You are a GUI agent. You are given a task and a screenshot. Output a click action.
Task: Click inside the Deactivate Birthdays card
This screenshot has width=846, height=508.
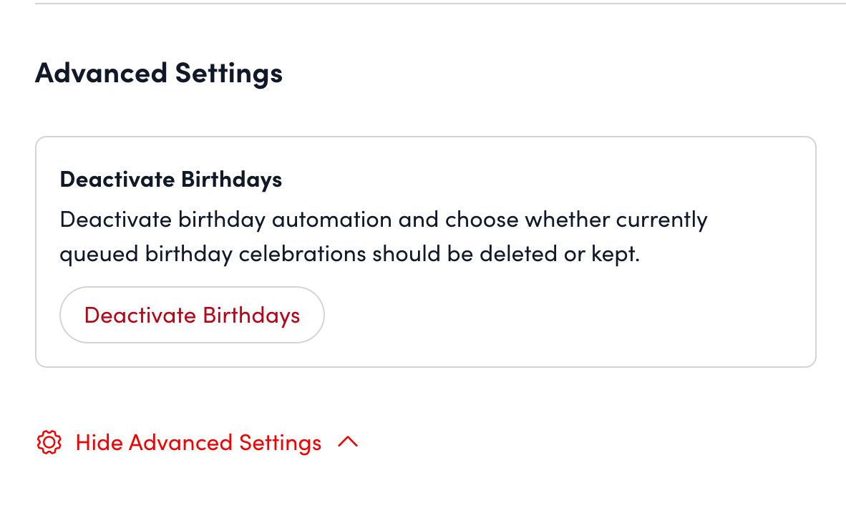[424, 250]
